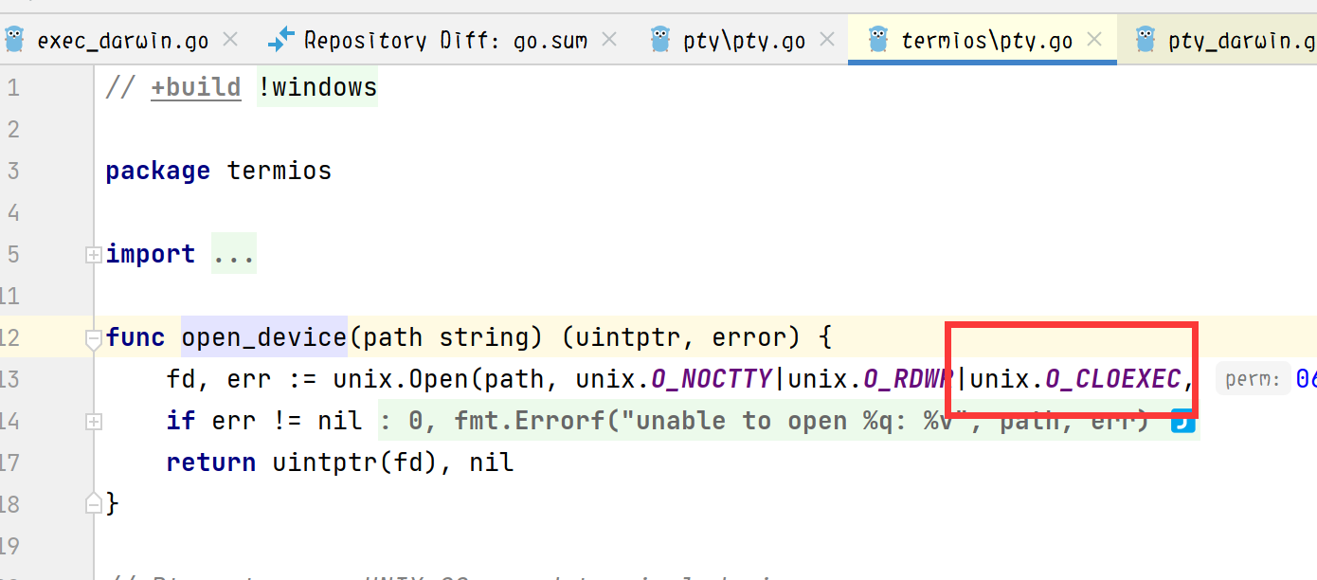1317x580 pixels.
Task: Expand the folded import block
Action: pos(93,255)
